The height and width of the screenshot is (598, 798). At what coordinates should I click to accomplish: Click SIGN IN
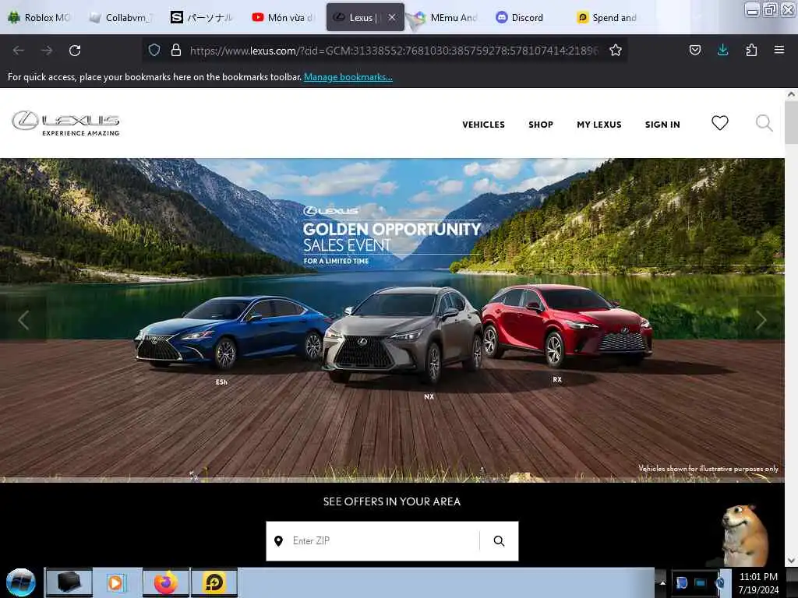click(662, 125)
